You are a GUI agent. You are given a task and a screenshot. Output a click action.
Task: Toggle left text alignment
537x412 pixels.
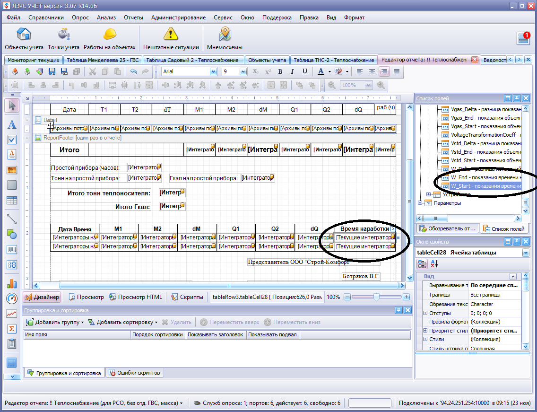[360, 71]
